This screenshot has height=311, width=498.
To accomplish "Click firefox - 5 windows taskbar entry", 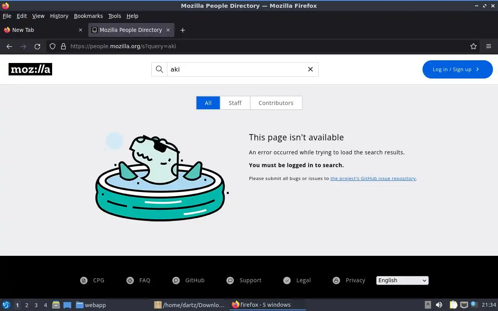I will pos(268,305).
